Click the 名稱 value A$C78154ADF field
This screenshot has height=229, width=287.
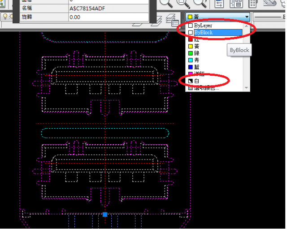(x=109, y=9)
